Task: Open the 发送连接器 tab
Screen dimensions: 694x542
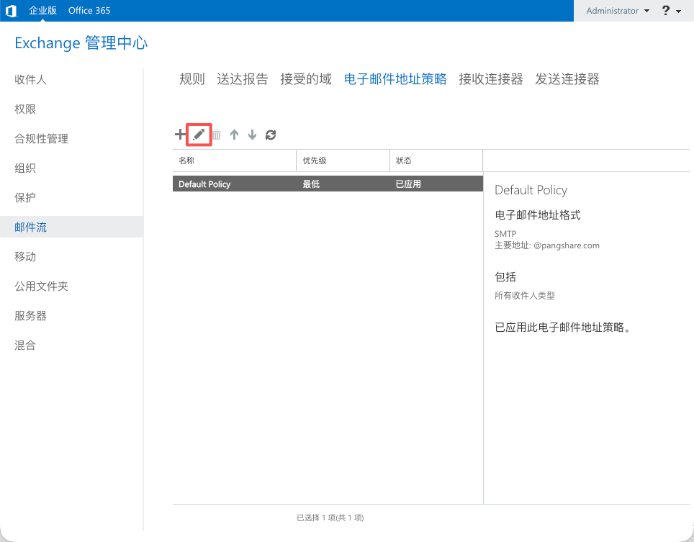Action: point(567,79)
